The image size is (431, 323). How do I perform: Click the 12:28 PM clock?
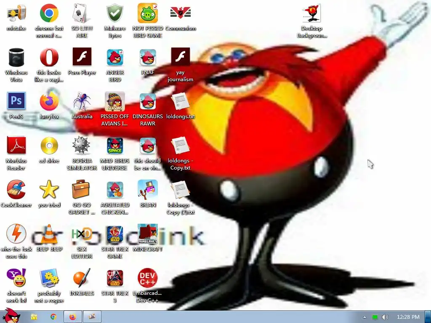pos(408,317)
